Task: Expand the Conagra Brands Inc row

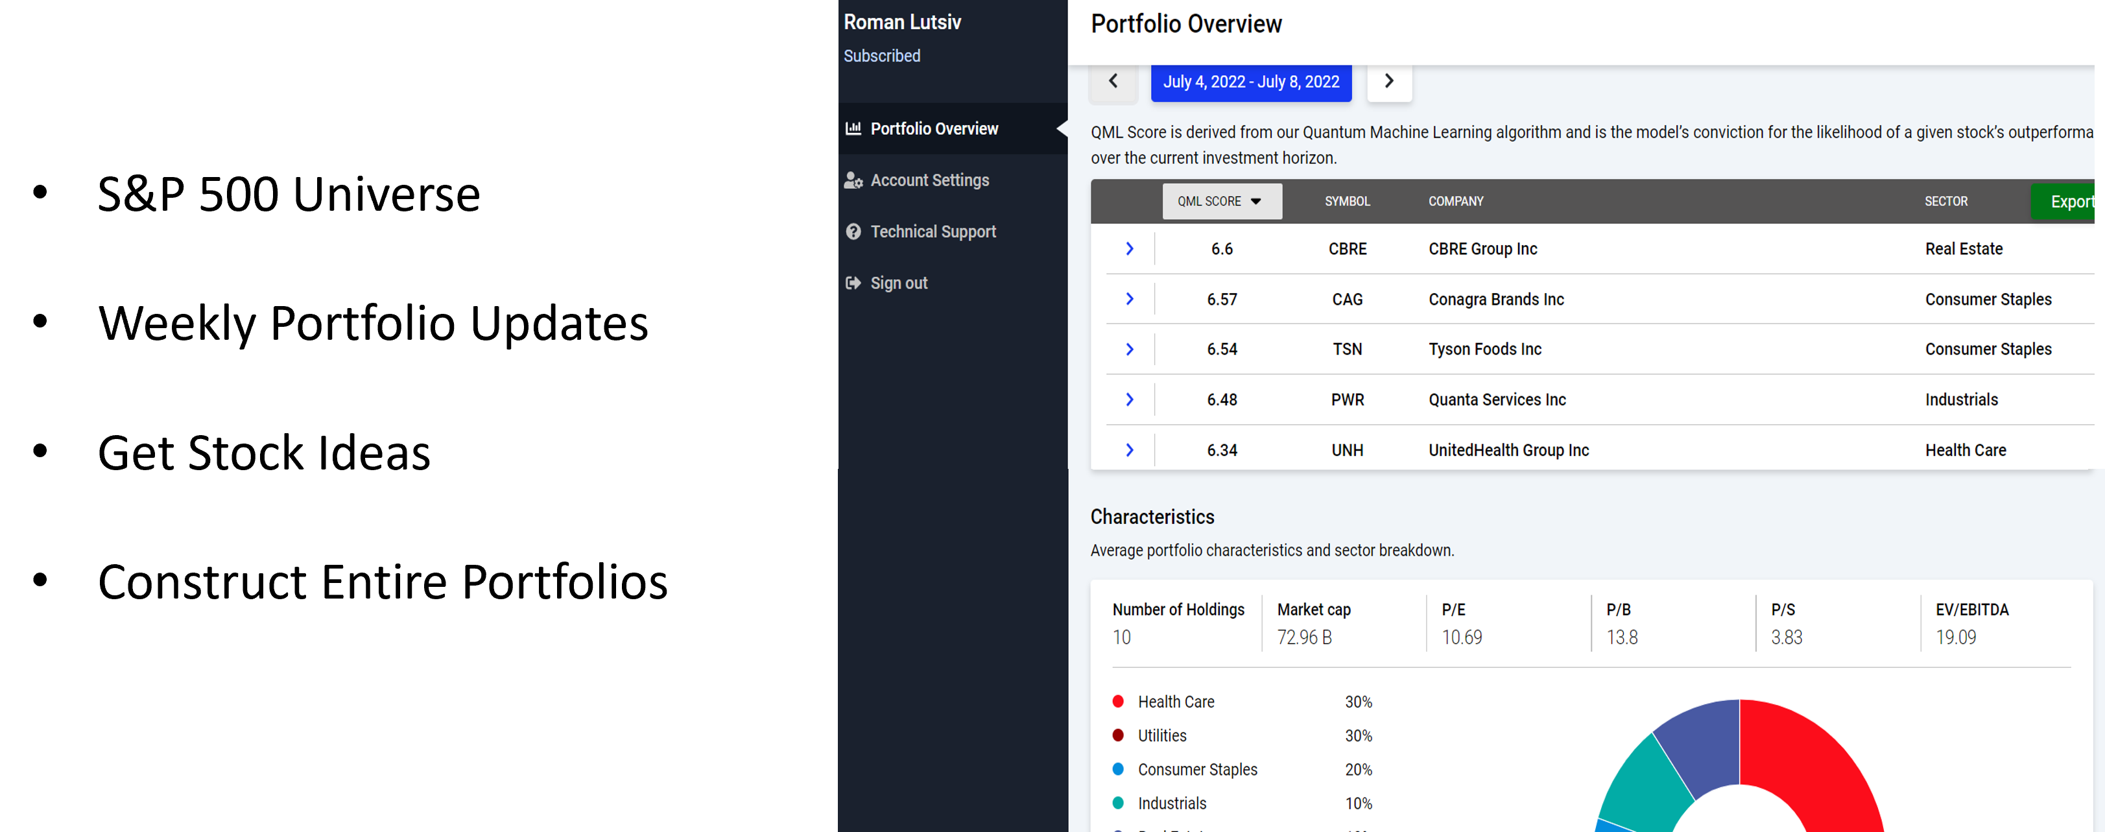Action: click(1129, 299)
